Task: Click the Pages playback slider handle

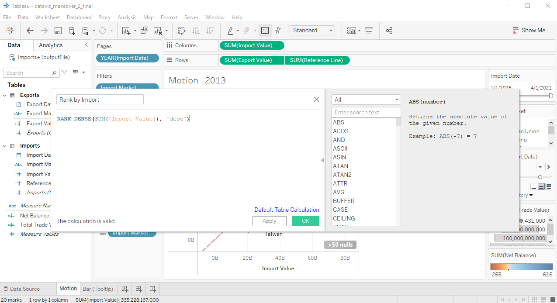Action: click(540, 177)
